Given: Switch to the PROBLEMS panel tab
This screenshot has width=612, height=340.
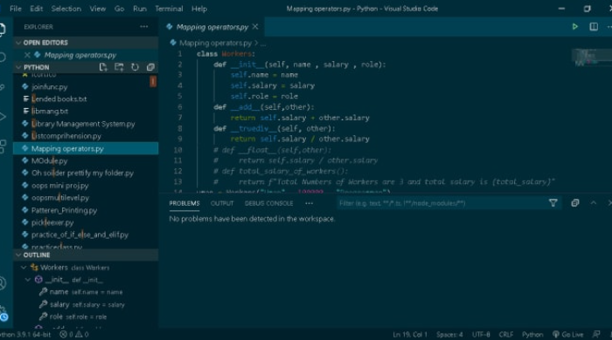Looking at the screenshot, I should [184, 203].
